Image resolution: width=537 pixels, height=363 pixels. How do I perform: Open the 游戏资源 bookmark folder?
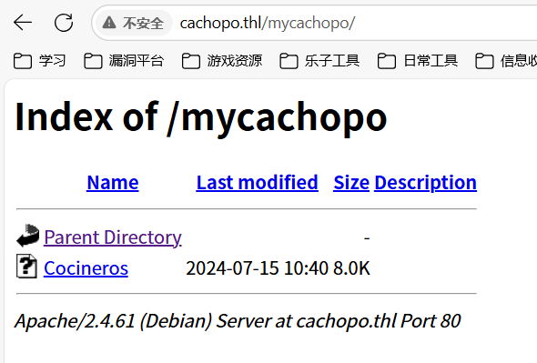point(222,61)
